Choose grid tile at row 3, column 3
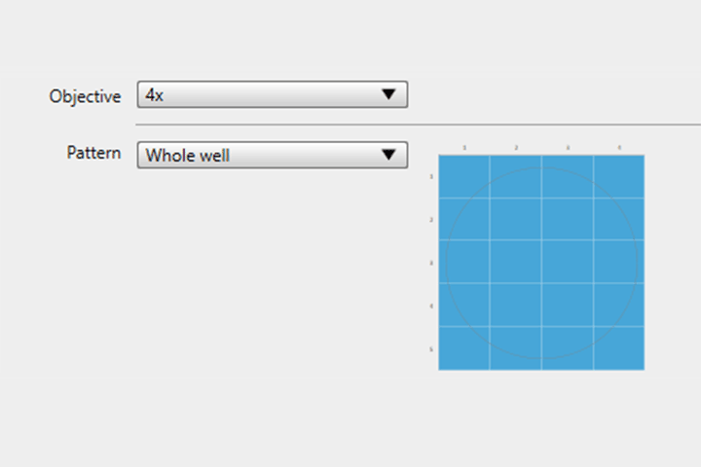 click(x=567, y=262)
